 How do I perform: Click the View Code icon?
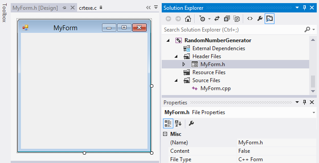(x=250, y=19)
